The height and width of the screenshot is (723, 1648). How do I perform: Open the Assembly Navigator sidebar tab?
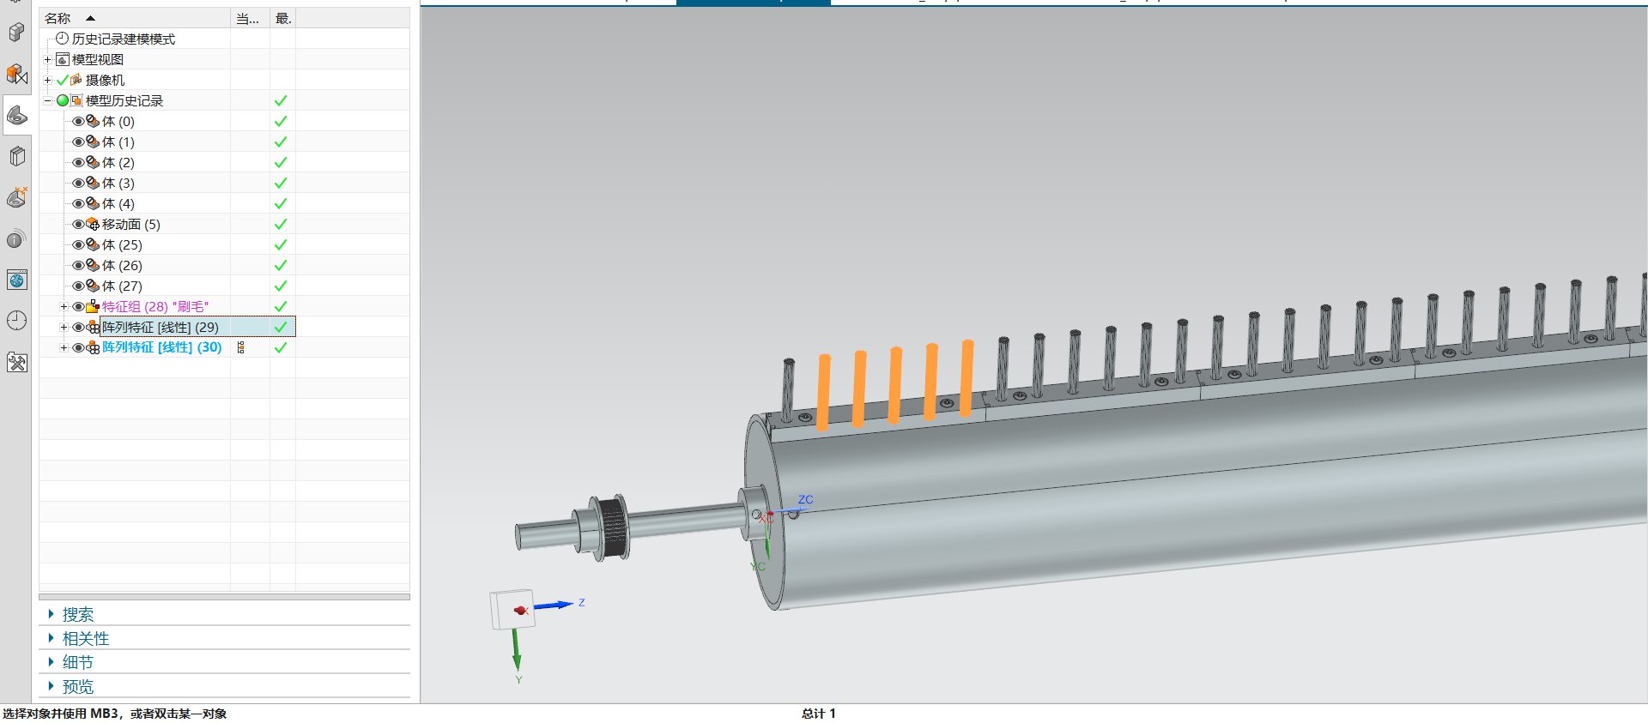(x=16, y=33)
